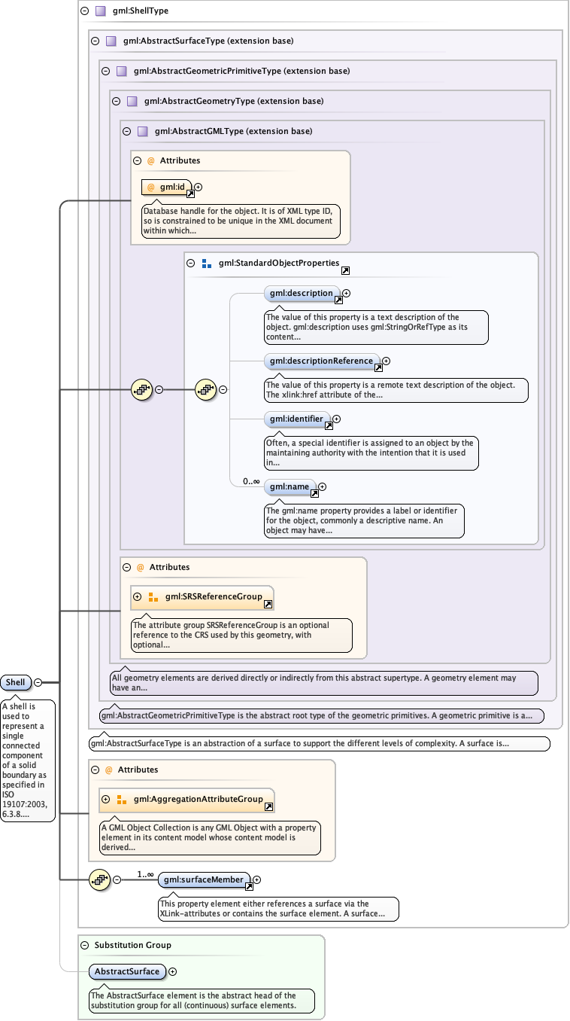Select the Shell element node

pyautogui.click(x=16, y=682)
